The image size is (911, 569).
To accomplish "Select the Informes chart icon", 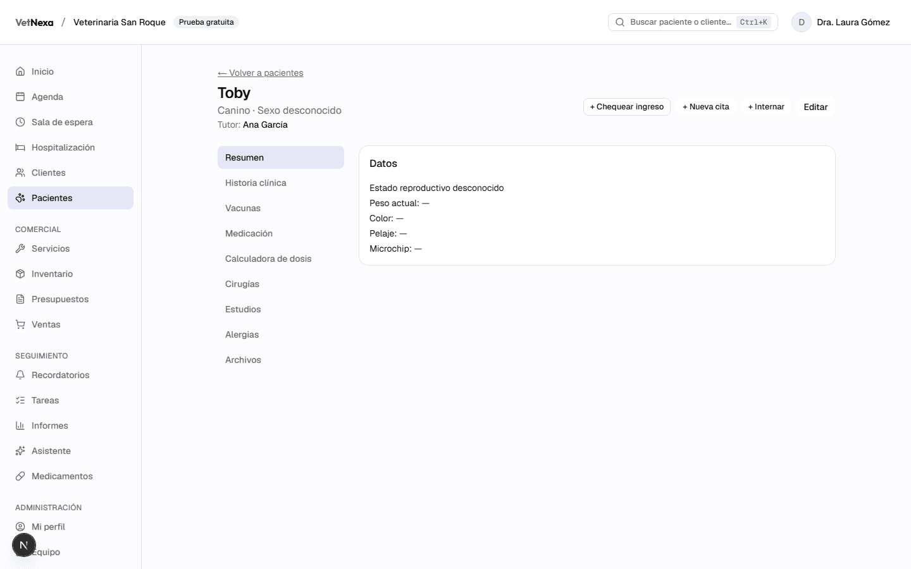I will point(20,425).
